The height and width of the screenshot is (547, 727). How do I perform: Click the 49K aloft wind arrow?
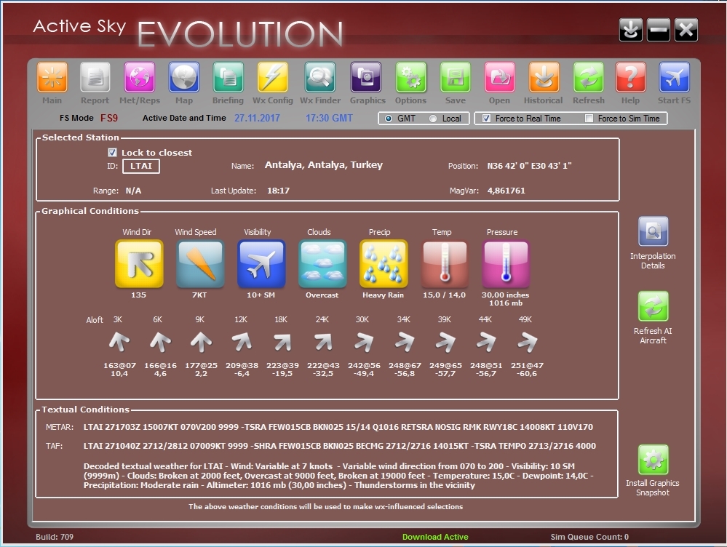pos(527,342)
